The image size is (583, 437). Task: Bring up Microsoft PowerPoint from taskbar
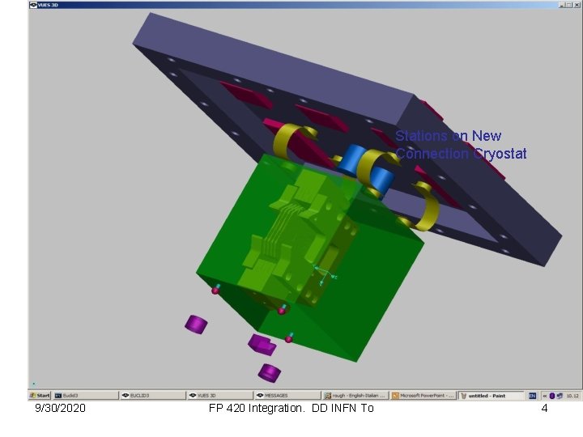point(423,396)
